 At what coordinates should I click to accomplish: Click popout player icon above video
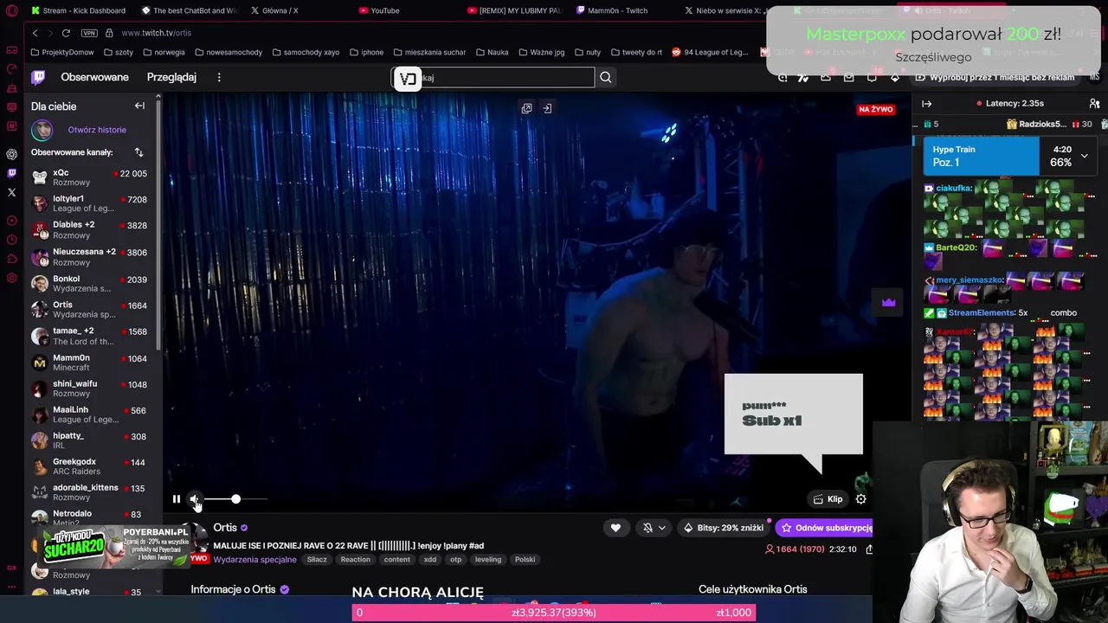point(526,108)
